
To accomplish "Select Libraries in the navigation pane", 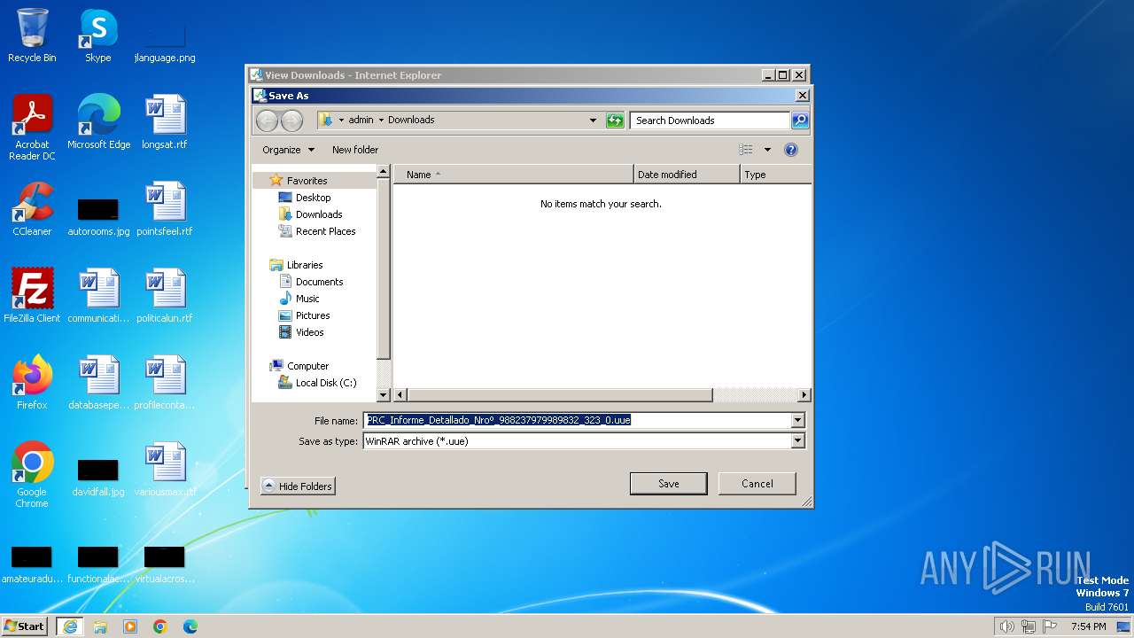I will click(x=304, y=265).
